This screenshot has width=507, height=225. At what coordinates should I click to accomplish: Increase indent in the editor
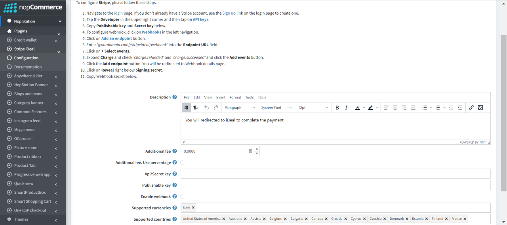(x=460, y=108)
